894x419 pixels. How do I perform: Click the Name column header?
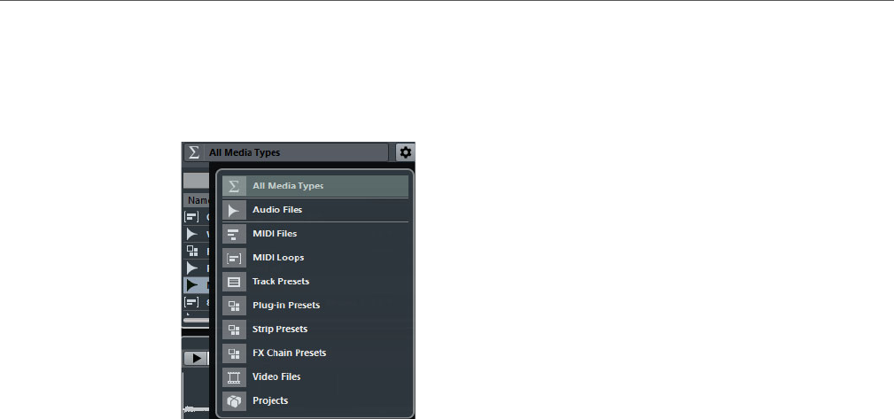pos(198,200)
